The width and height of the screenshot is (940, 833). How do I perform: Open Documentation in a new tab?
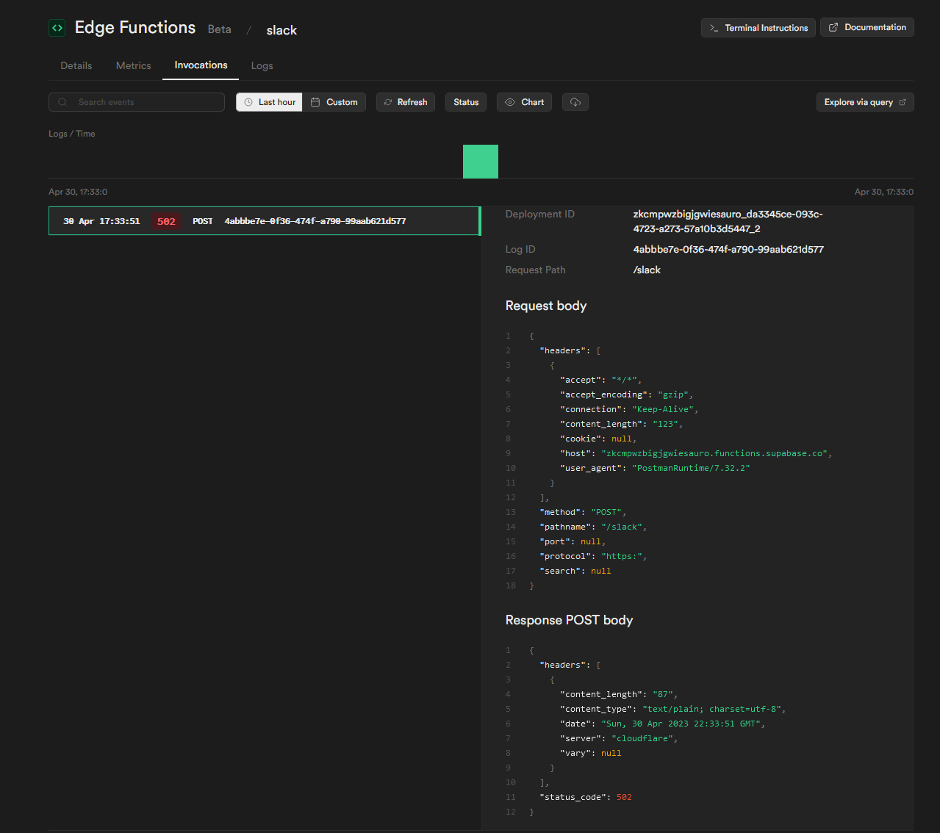(867, 26)
